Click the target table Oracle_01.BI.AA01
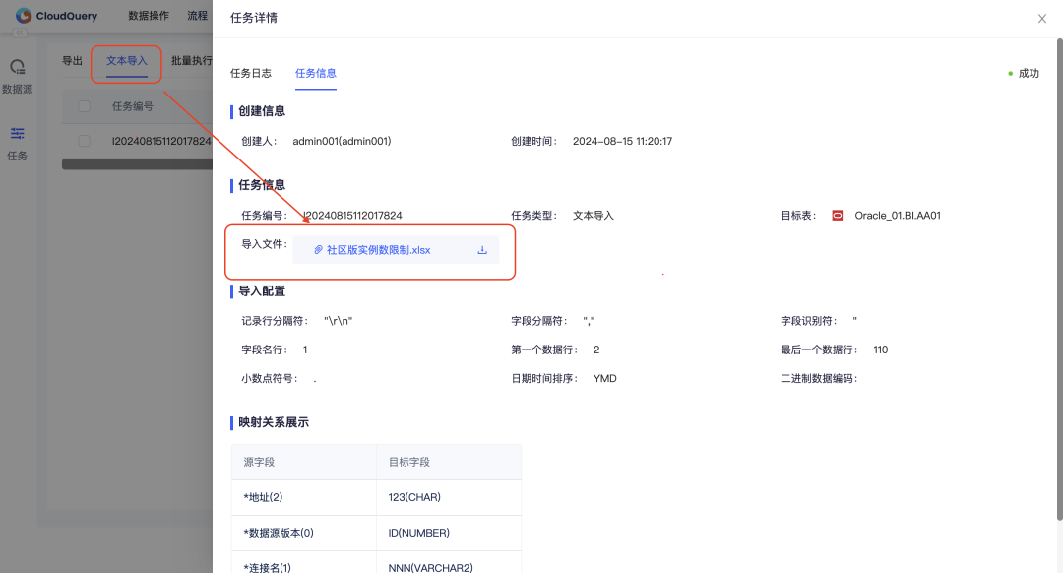 [x=898, y=215]
